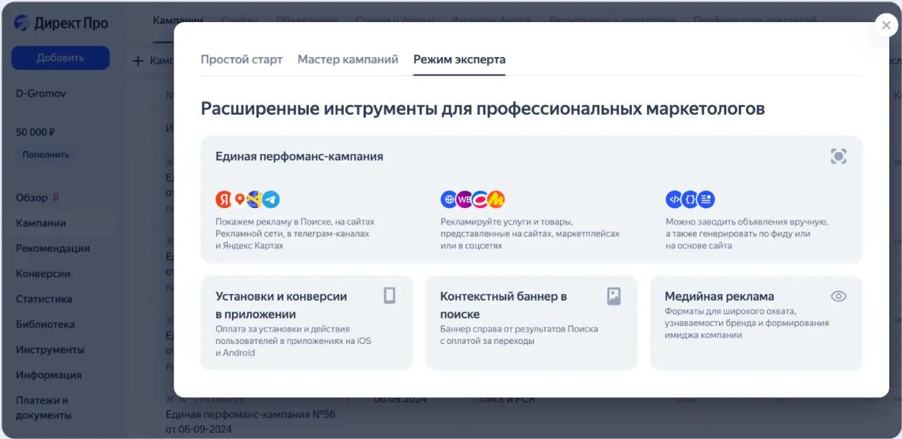The height and width of the screenshot is (439, 902).
Task: Open Платежи и документы in the sidebar
Action: (44, 407)
